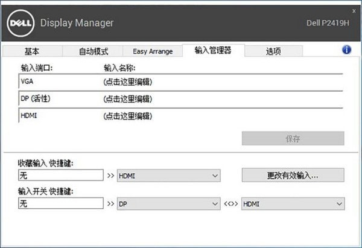
Task: Open the 自动模式 tab
Action: pyautogui.click(x=92, y=51)
